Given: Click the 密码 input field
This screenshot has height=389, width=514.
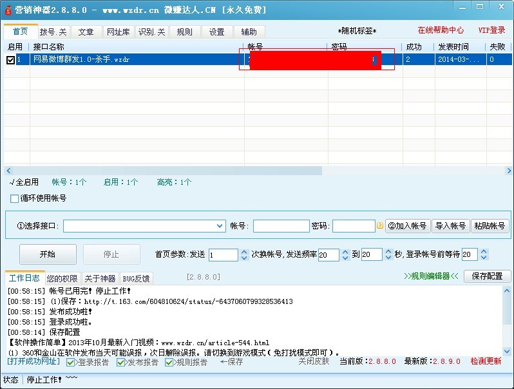Looking at the screenshot, I should click(354, 226).
